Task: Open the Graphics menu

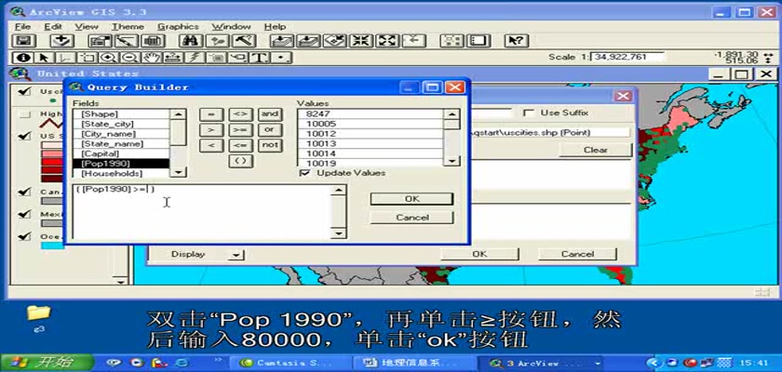Action: click(x=178, y=27)
